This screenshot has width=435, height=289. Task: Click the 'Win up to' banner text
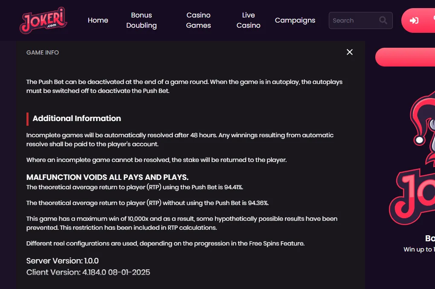(419, 249)
